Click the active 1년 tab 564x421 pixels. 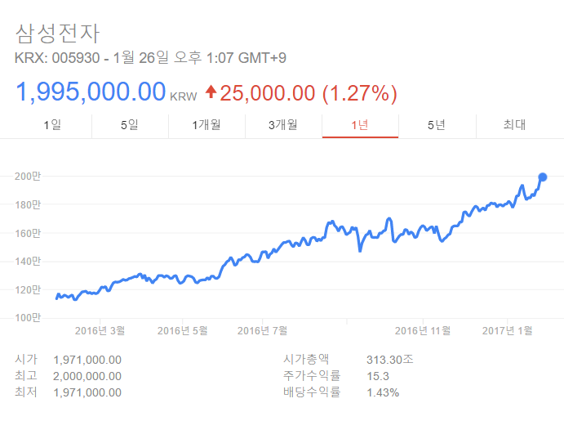coord(360,125)
